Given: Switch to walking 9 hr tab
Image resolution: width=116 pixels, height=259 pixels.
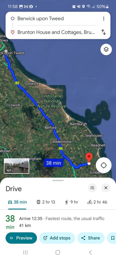Looking at the screenshot, I should coord(71,202).
